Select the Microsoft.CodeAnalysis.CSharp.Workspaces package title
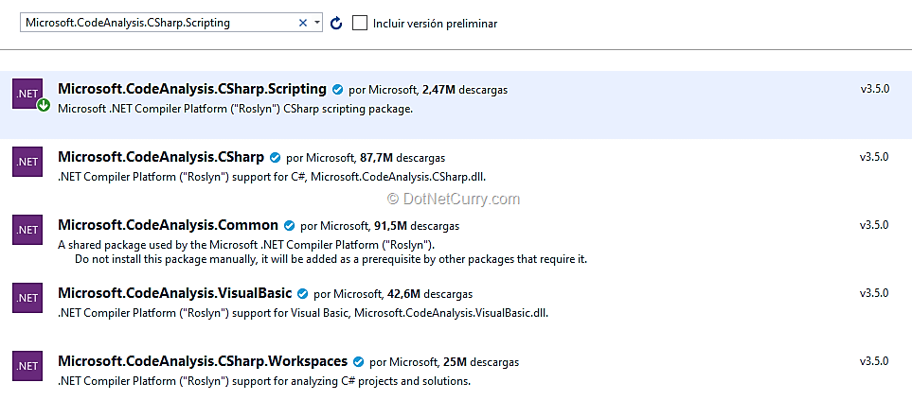Image resolution: width=912 pixels, height=400 pixels. 203,361
